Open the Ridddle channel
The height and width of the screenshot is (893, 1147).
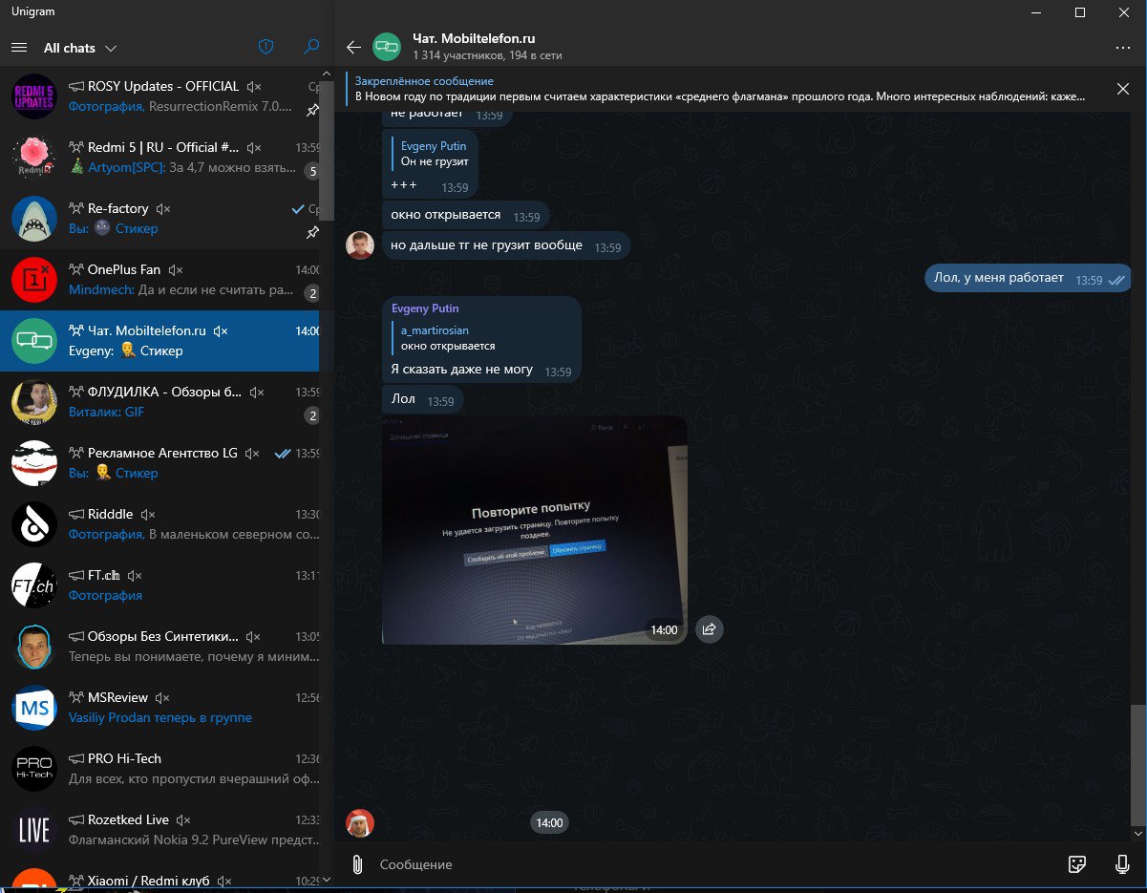coord(160,524)
